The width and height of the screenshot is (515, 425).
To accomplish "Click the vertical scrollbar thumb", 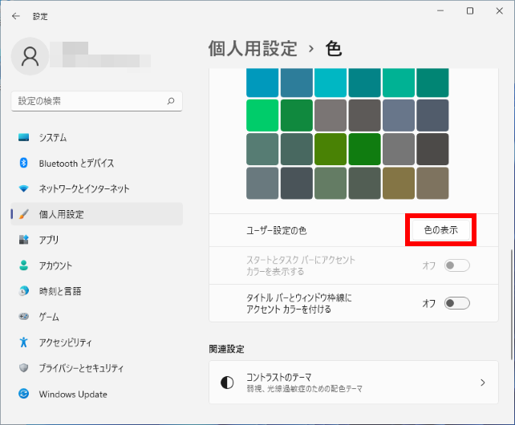I will pos(511,305).
